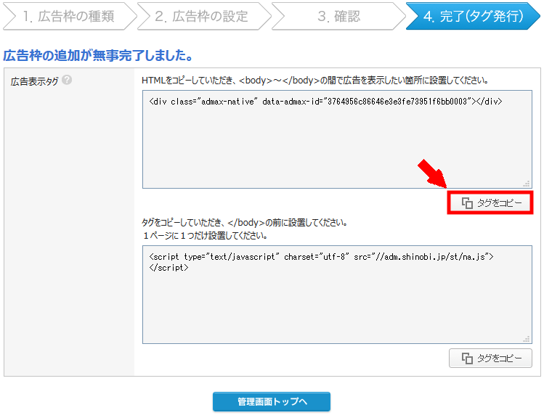
Task: Click the upper タグをコピー button under the div tag
Action: tap(490, 202)
